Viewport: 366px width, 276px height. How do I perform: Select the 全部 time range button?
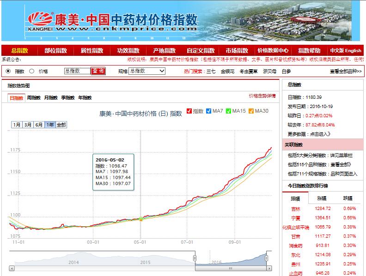61,125
